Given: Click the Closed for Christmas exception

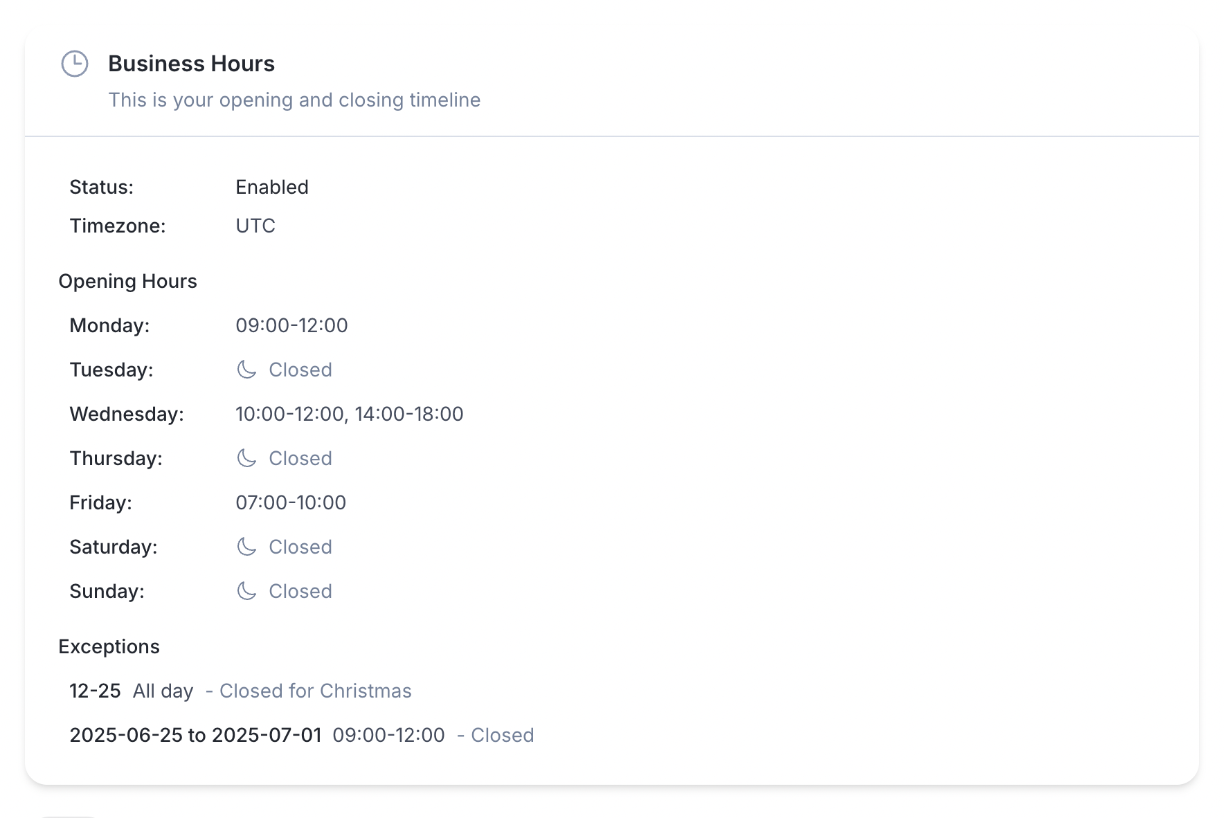Looking at the screenshot, I should pyautogui.click(x=315, y=690).
